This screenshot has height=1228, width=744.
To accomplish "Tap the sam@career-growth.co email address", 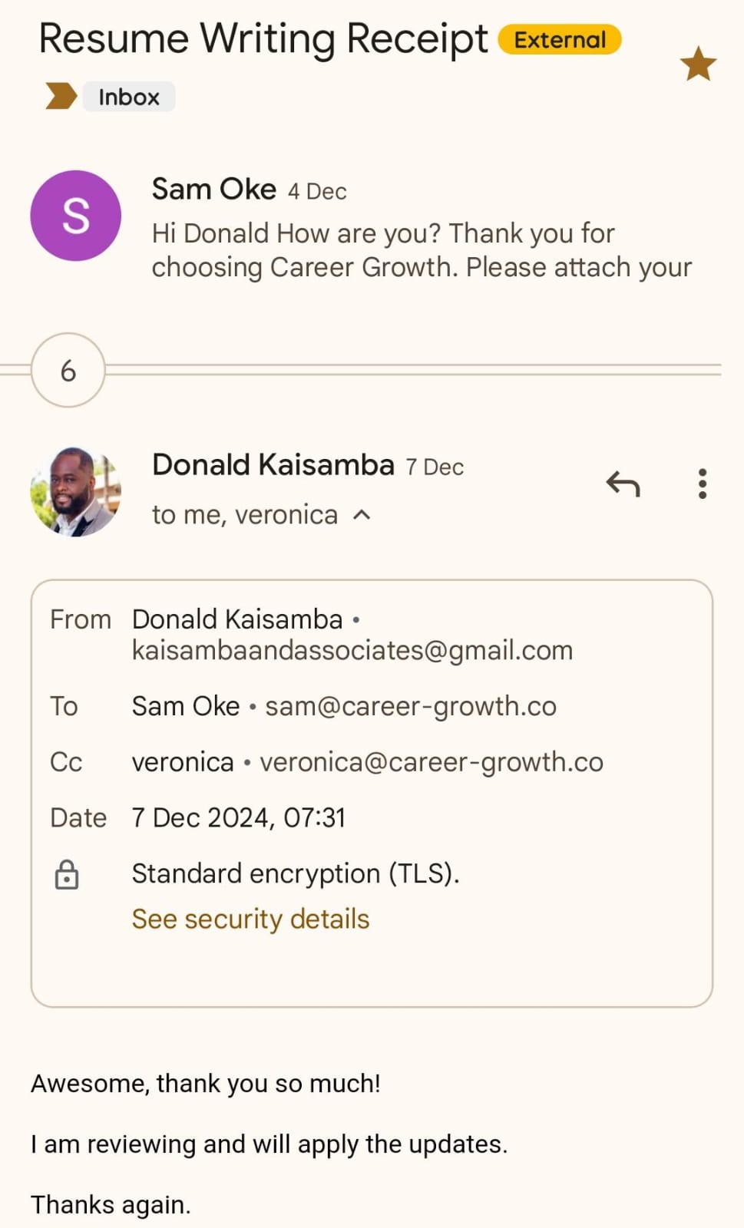I will (411, 706).
